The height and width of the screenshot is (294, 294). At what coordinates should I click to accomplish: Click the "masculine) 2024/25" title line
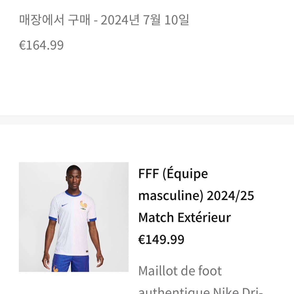coord(196,195)
